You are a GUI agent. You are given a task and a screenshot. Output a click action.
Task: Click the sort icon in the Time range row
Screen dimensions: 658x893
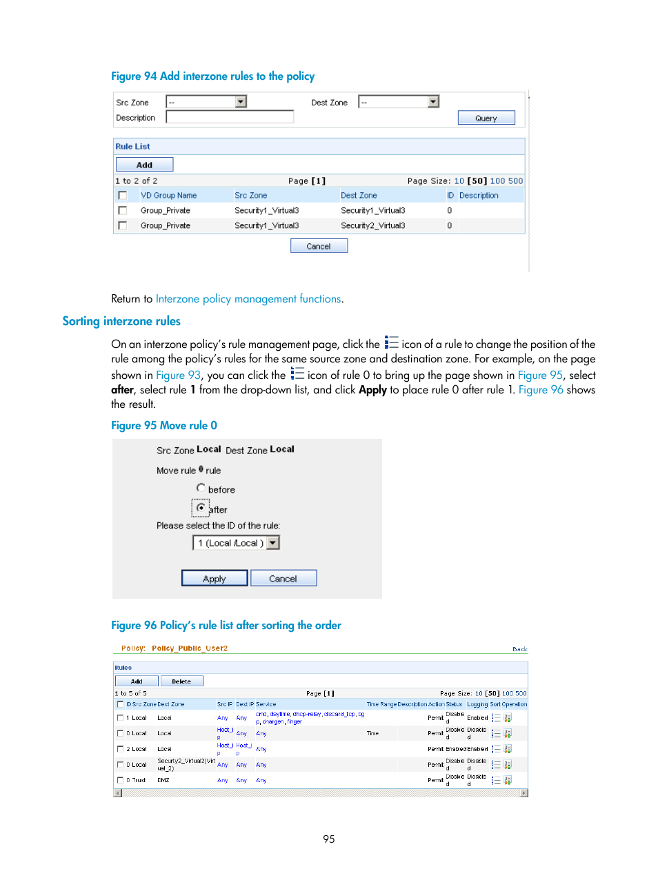click(496, 733)
